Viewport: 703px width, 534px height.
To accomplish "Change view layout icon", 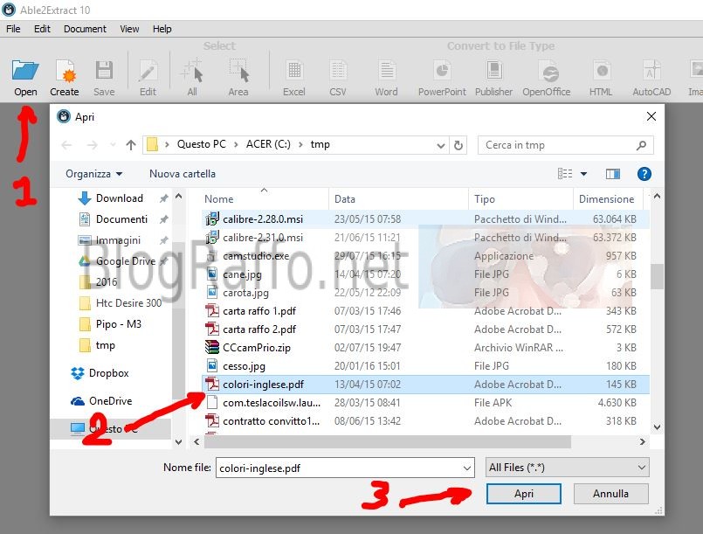I will click(x=565, y=174).
